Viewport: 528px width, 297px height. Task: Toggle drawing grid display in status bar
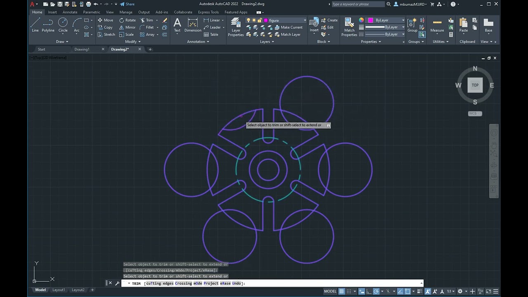click(x=342, y=291)
